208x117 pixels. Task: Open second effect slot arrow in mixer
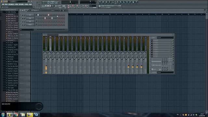pyautogui.click(x=152, y=42)
